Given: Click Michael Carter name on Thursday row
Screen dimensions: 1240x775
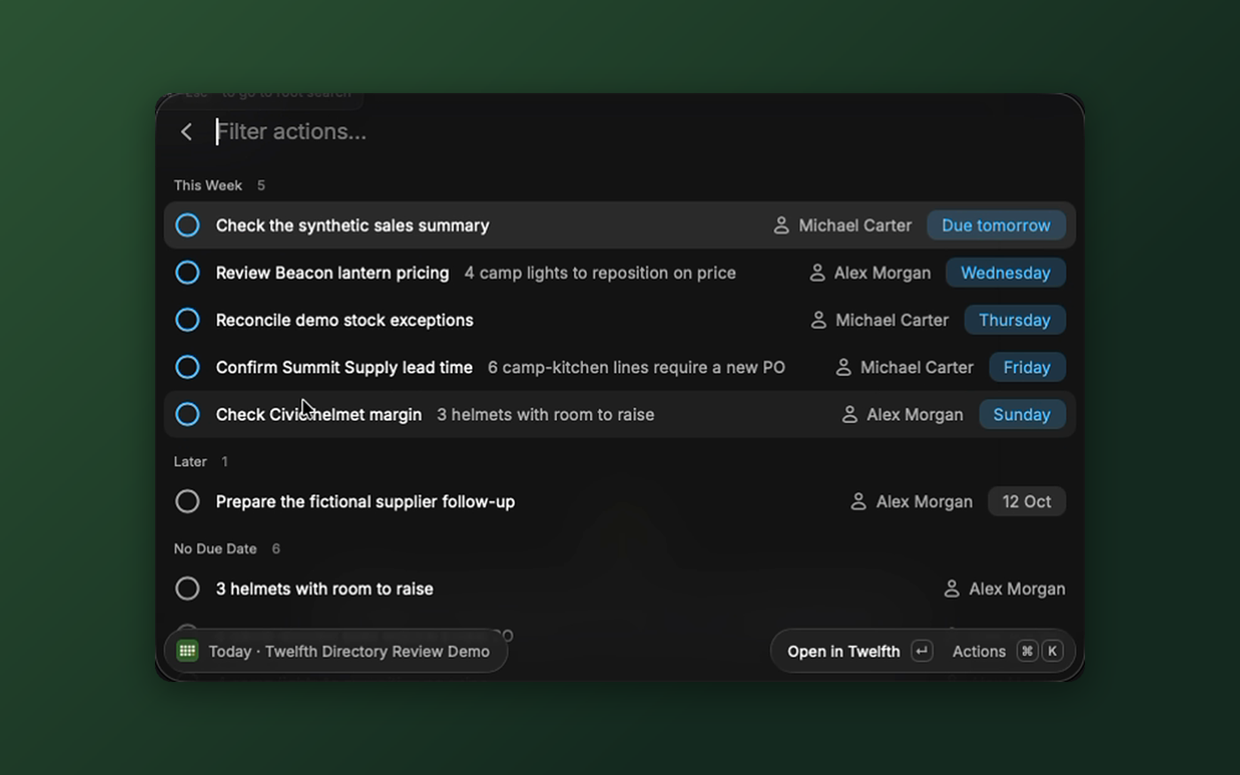Looking at the screenshot, I should pos(892,320).
